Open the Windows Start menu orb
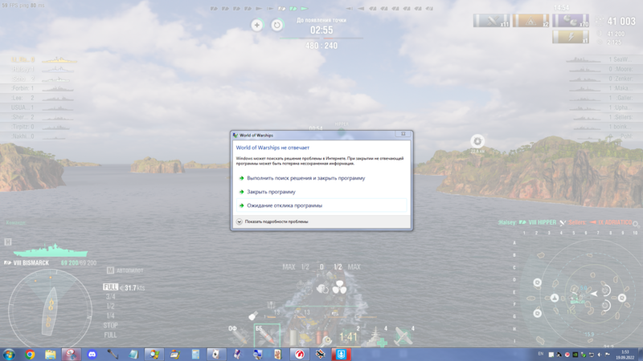643x361 pixels. [x=9, y=355]
